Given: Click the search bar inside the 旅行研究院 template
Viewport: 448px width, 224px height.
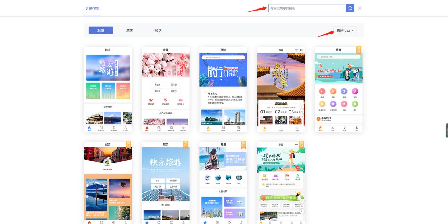Looking at the screenshot, I should 223,57.
